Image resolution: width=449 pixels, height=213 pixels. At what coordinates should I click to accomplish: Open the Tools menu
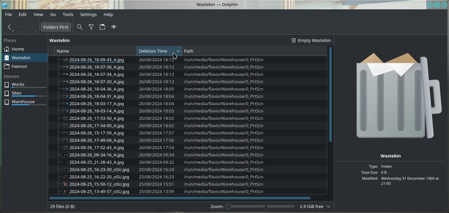[x=68, y=14]
